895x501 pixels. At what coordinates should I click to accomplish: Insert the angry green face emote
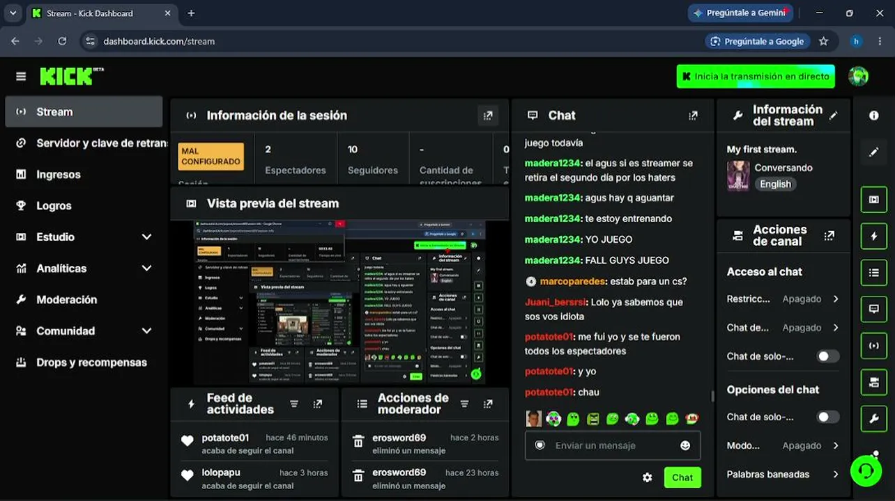[x=593, y=419]
